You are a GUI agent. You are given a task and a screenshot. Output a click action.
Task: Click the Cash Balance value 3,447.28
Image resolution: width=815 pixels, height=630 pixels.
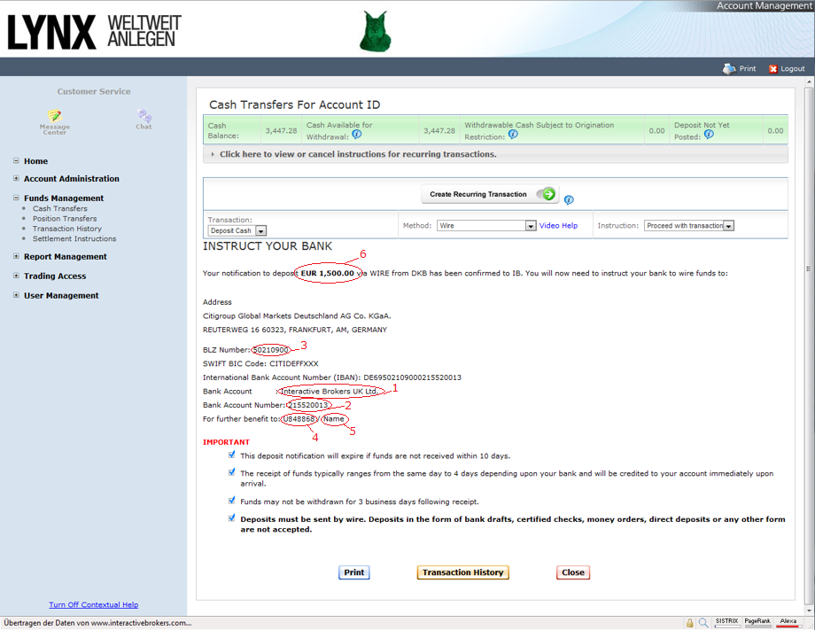point(281,130)
